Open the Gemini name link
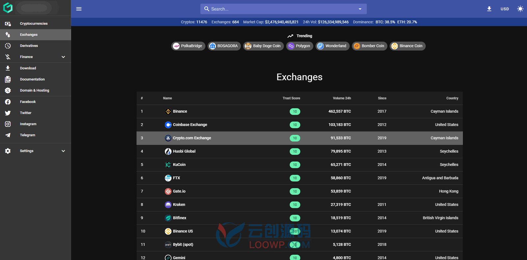527x260 pixels. click(x=179, y=258)
